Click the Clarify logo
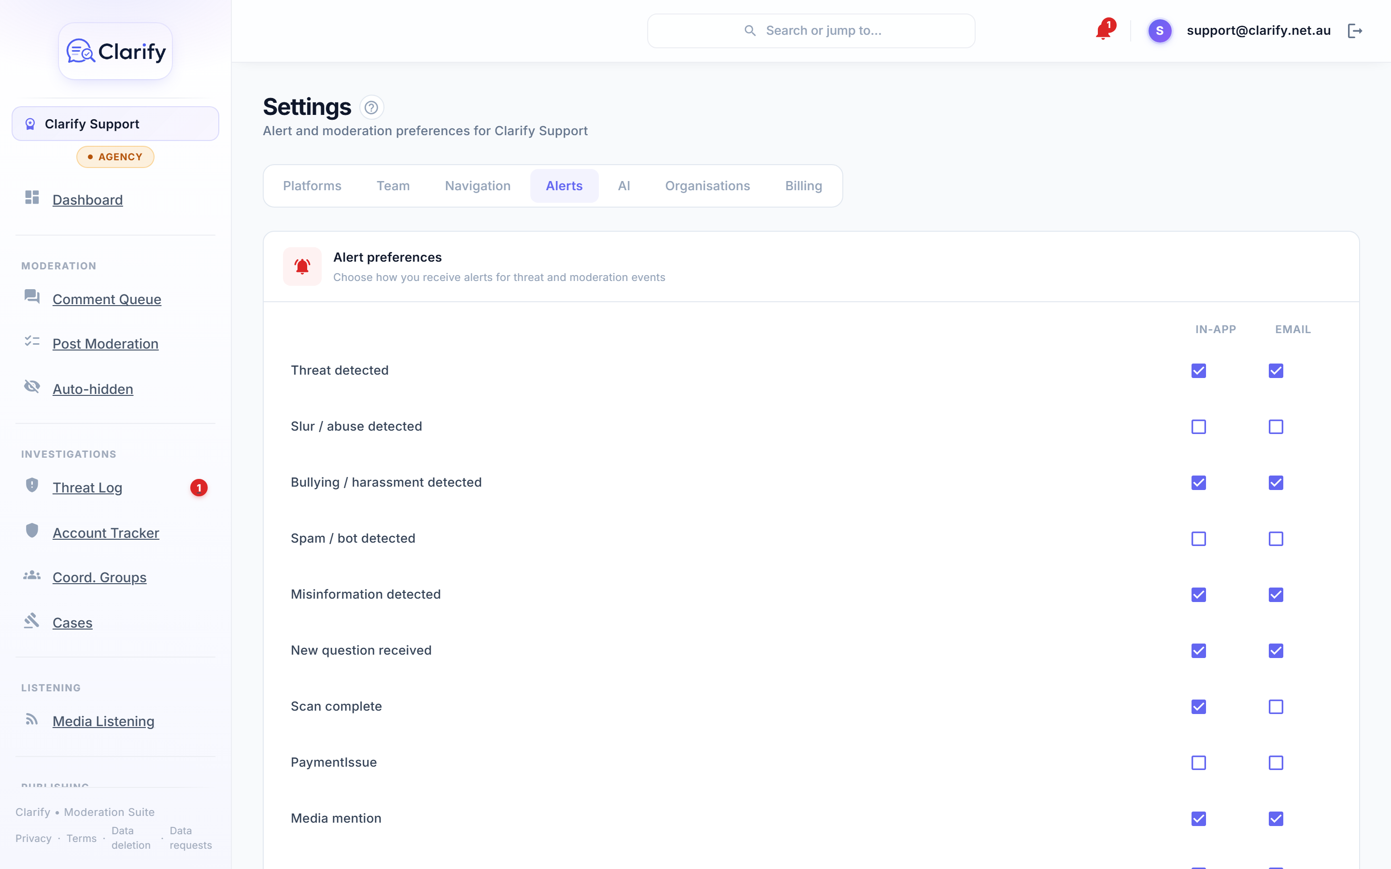 115,51
